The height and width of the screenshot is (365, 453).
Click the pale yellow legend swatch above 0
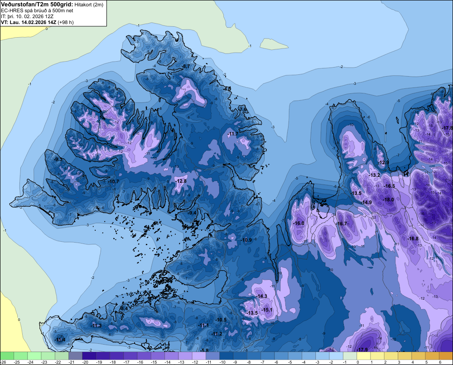(363, 355)
